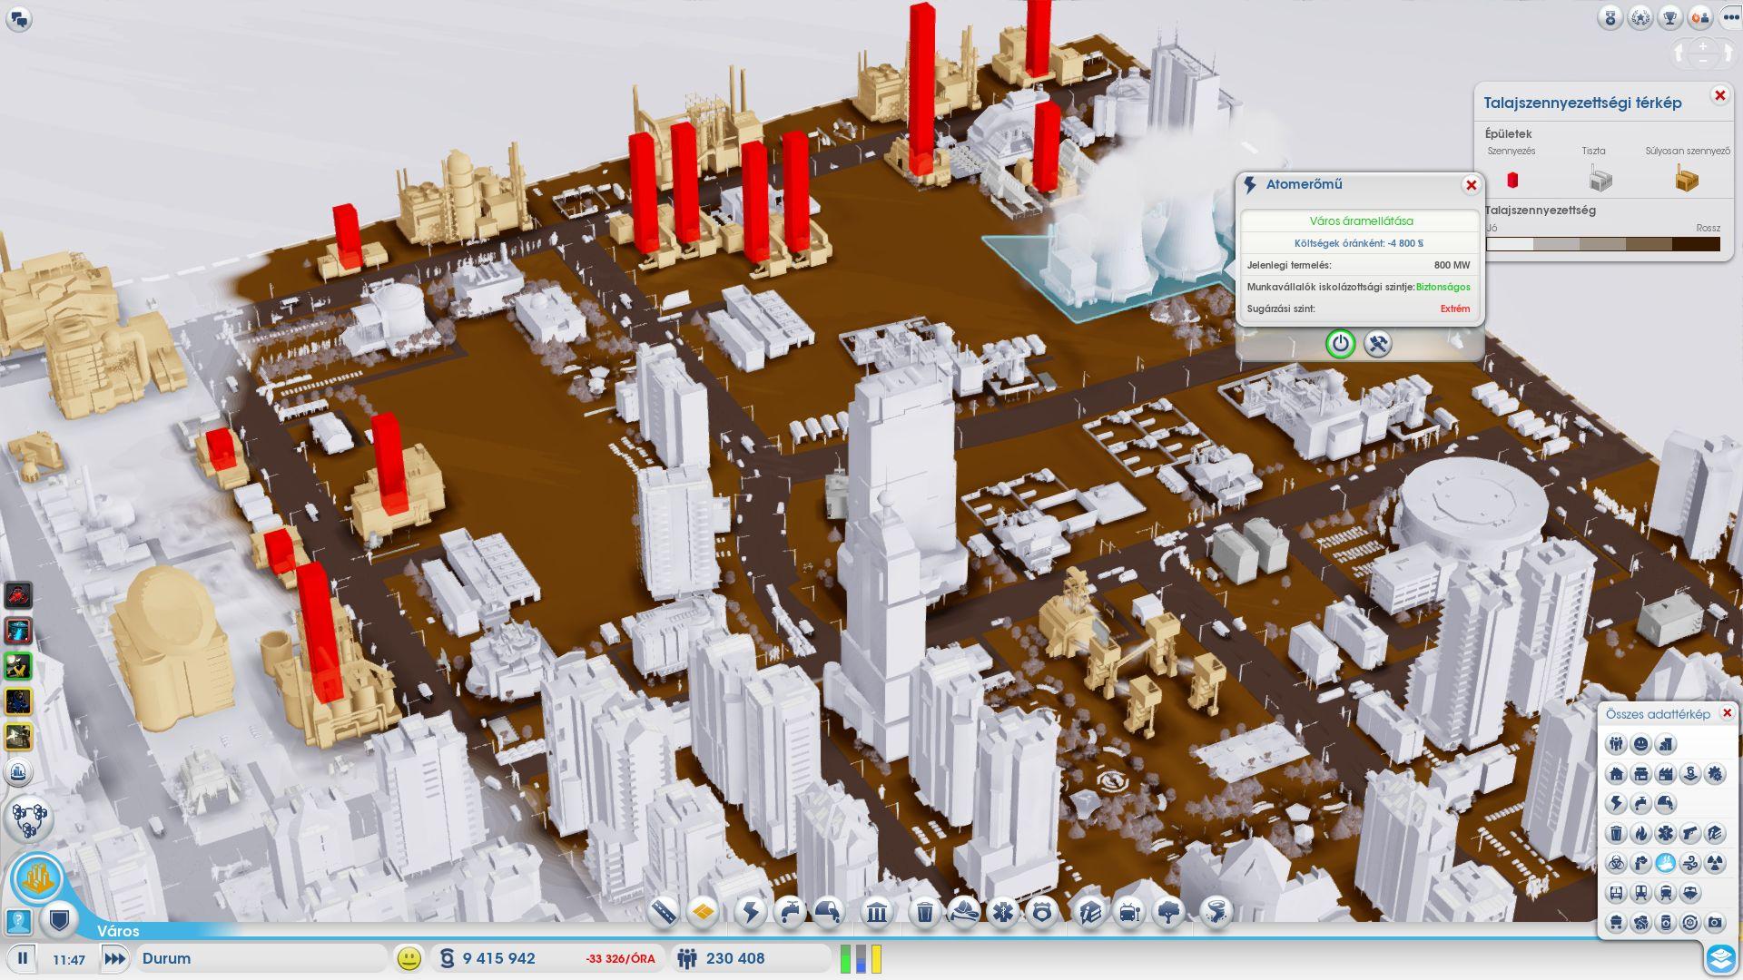The width and height of the screenshot is (1743, 980).
Task: Open the Roads build menu
Action: coord(664,911)
